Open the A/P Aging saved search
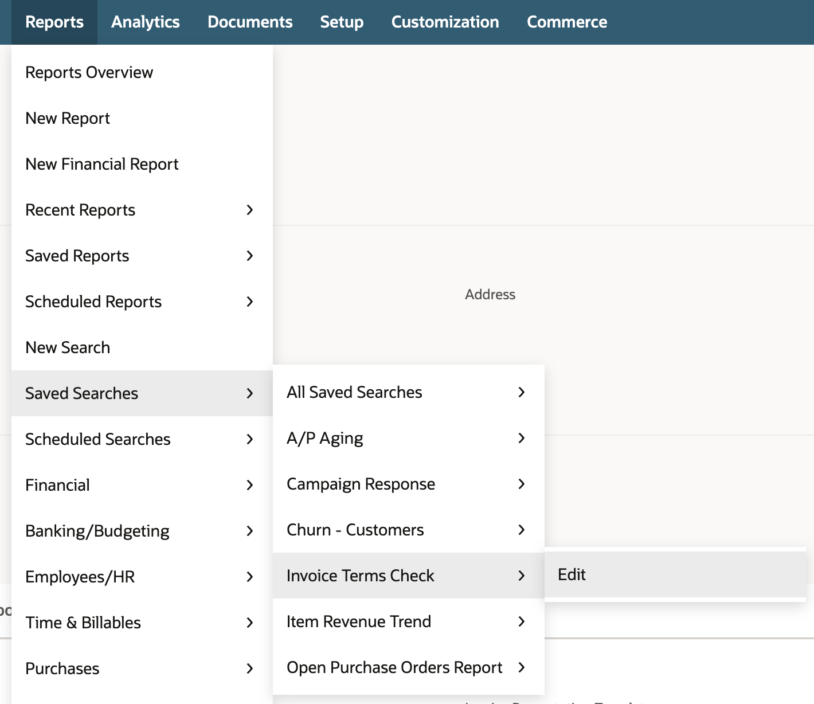 tap(409, 438)
